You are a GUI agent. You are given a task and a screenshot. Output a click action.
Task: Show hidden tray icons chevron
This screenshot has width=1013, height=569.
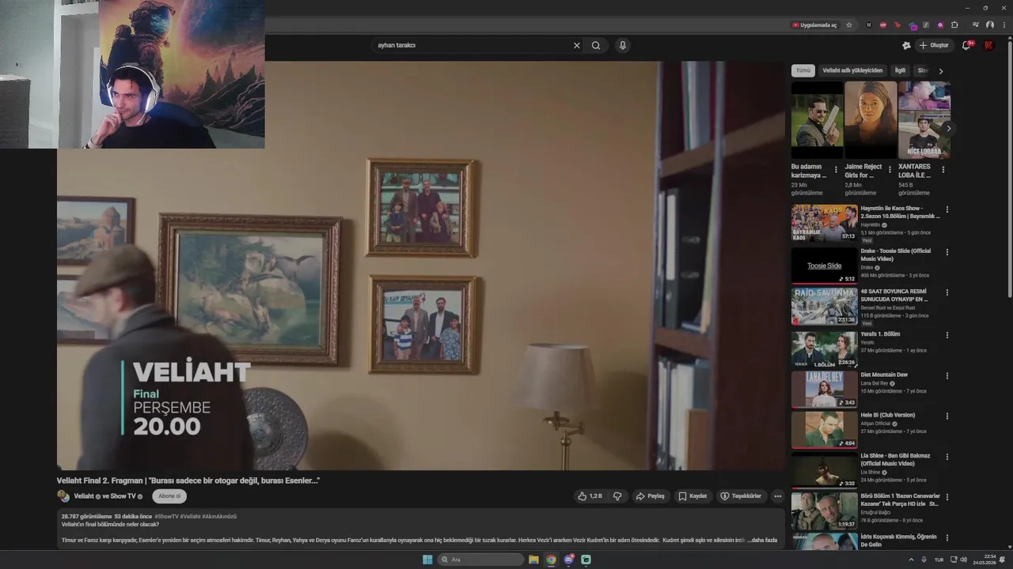tap(911, 560)
